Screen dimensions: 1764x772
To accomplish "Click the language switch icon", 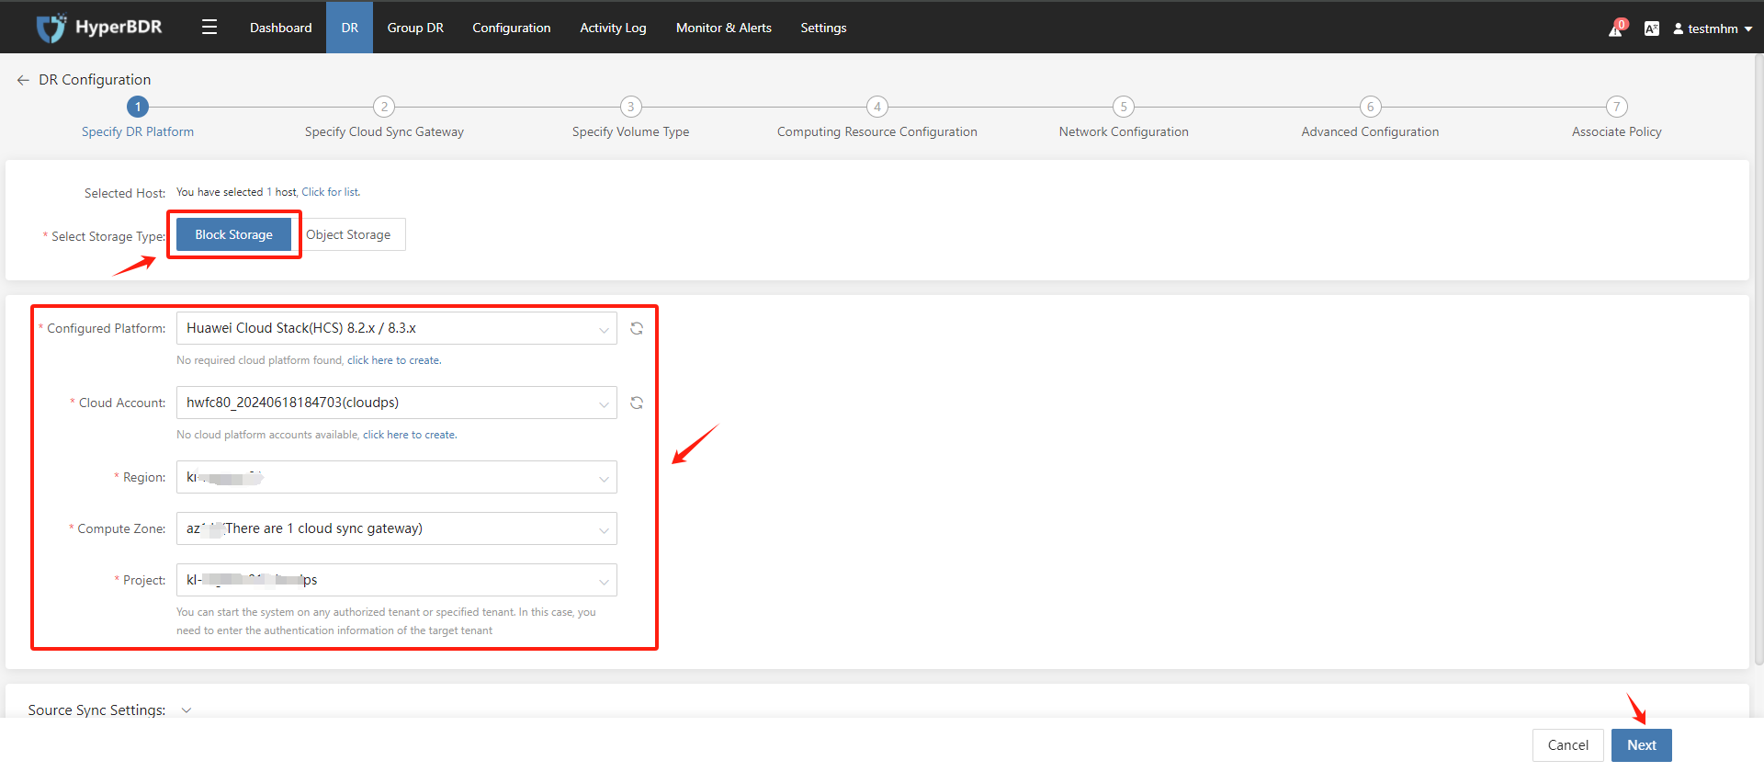I will 1652,28.
